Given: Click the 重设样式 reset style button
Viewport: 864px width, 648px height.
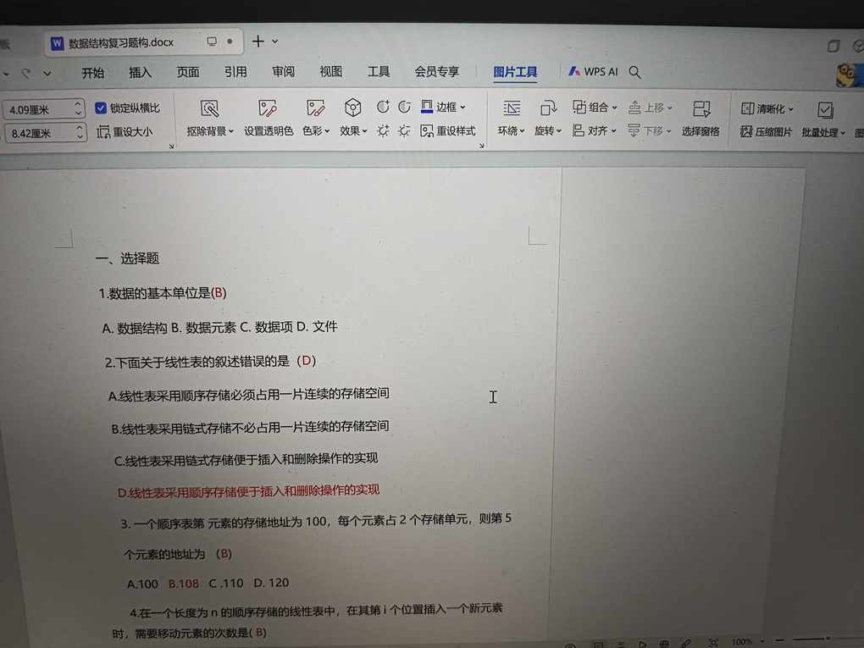Looking at the screenshot, I should [448, 130].
